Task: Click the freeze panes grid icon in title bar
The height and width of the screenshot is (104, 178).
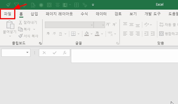Action: (65, 5)
